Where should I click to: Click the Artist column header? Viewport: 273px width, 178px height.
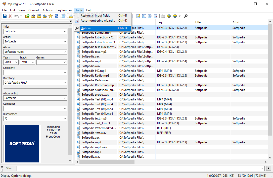pyautogui.click(x=249, y=22)
